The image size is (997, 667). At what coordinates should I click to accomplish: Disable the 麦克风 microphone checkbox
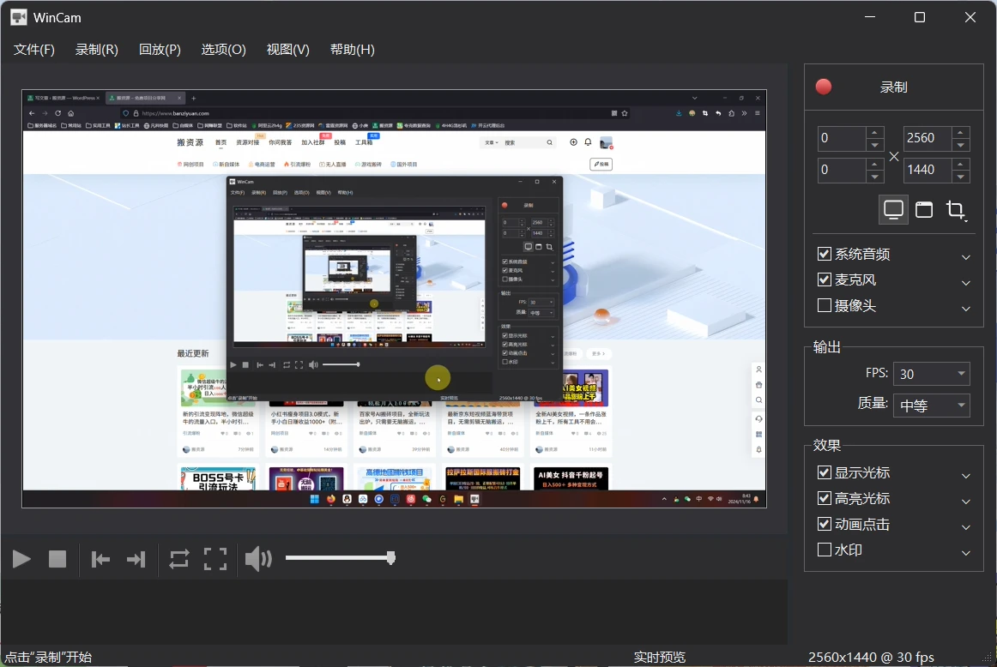825,279
